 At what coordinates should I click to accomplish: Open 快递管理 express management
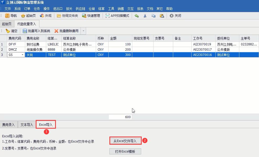pos(91,16)
